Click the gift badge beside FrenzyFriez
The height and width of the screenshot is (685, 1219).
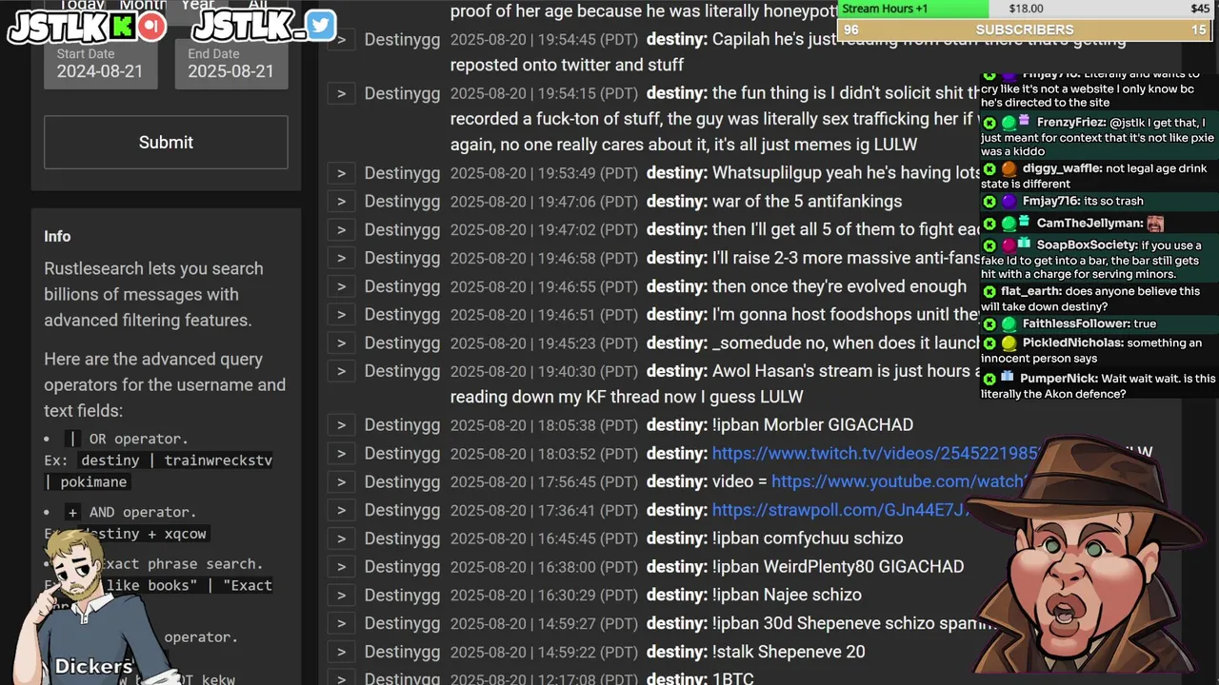tap(1025, 121)
